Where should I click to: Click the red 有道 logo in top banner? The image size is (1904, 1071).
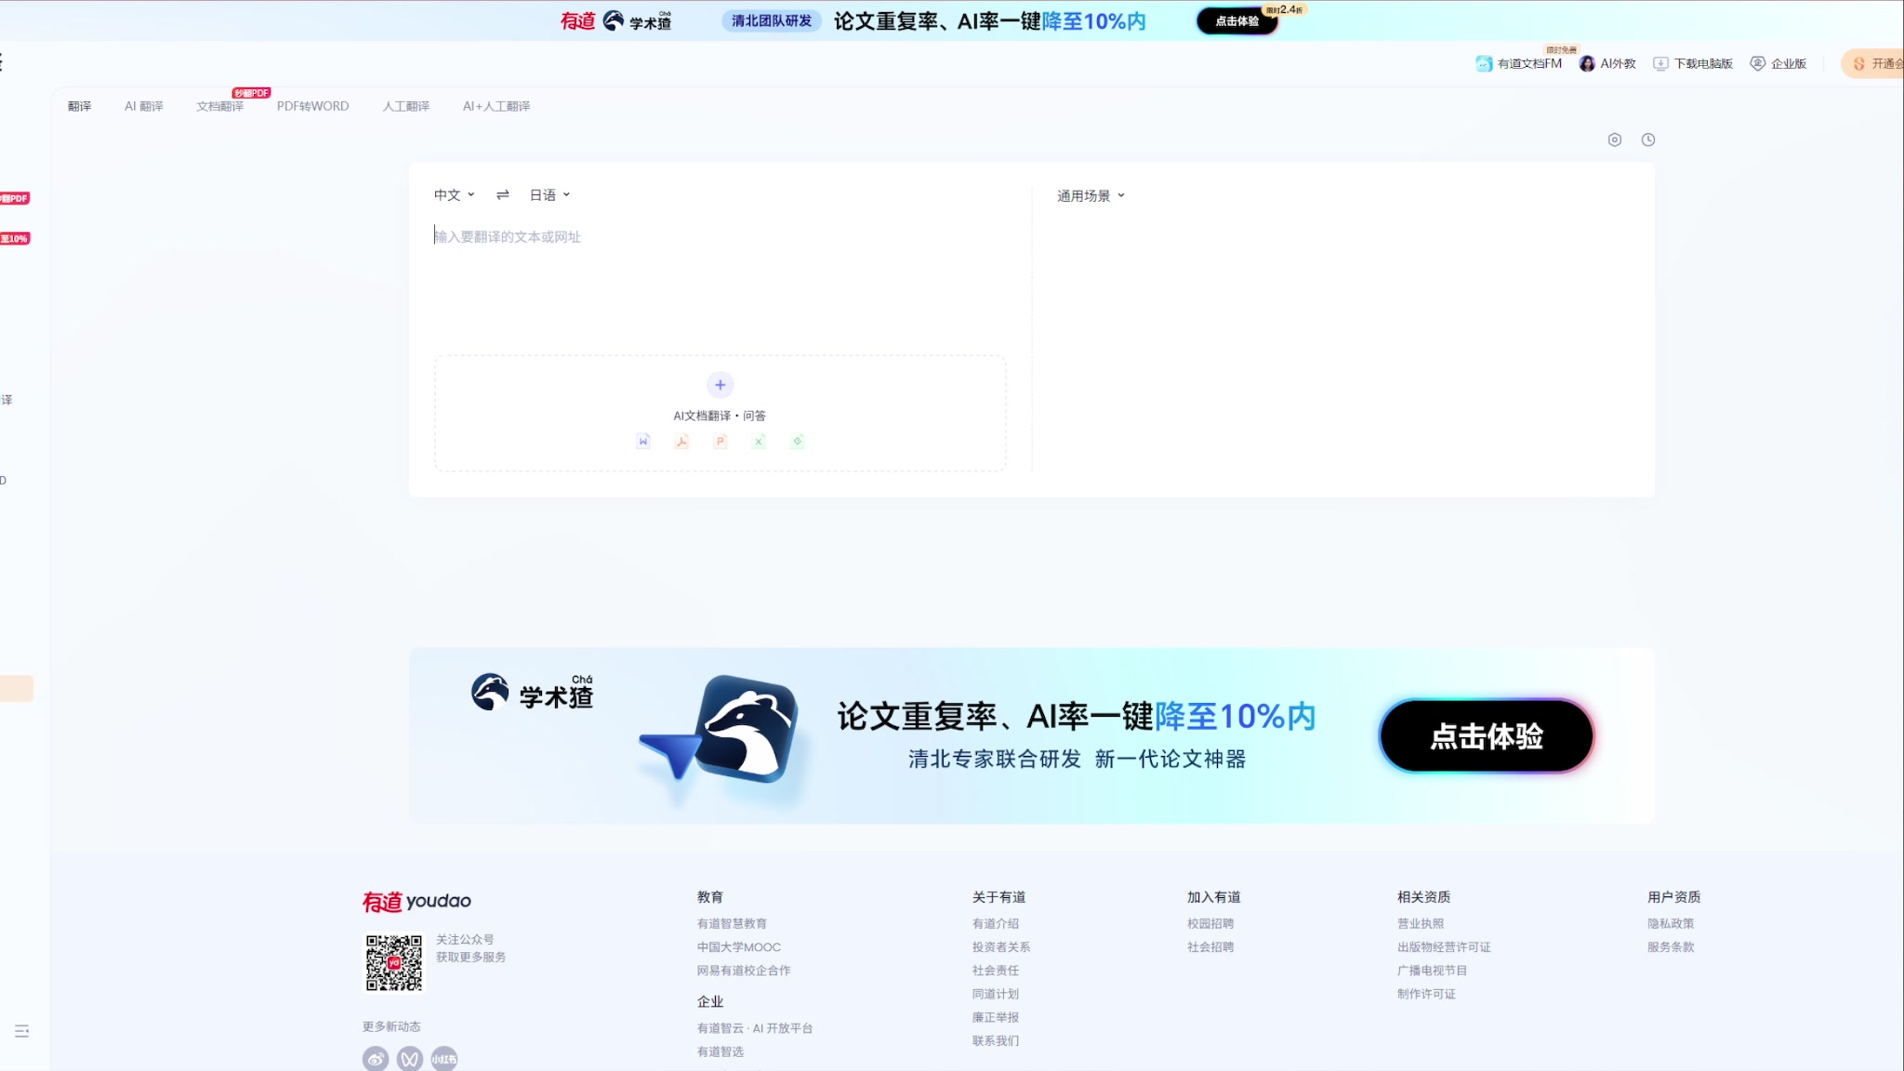[577, 20]
